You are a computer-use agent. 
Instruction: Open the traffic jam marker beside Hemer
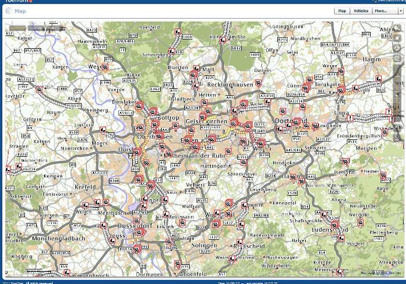383,175
